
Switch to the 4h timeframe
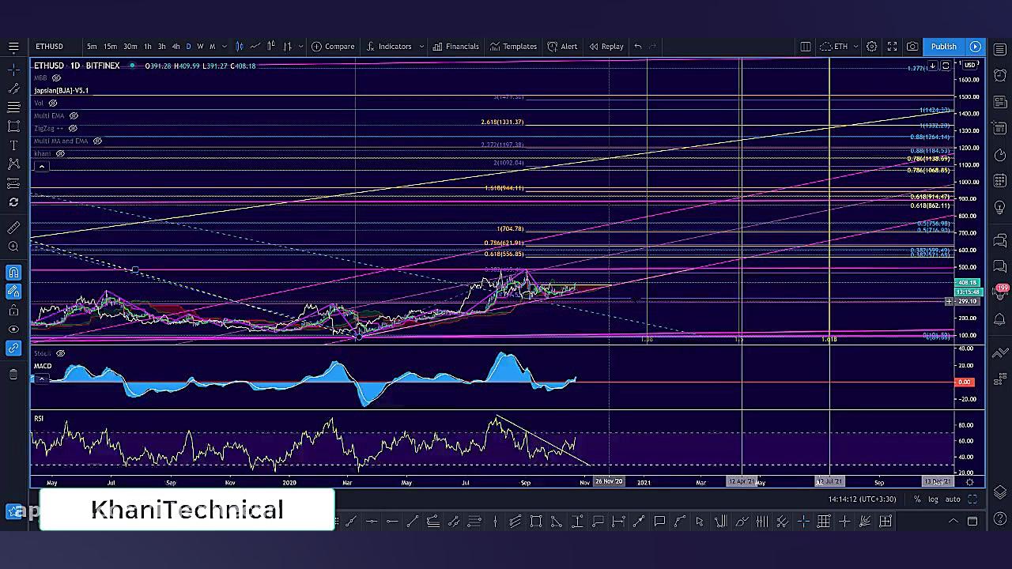[x=176, y=47]
